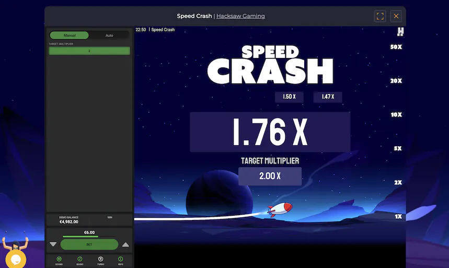The height and width of the screenshot is (268, 449).
Task: Click the 5X scale label
Action: 398,148
